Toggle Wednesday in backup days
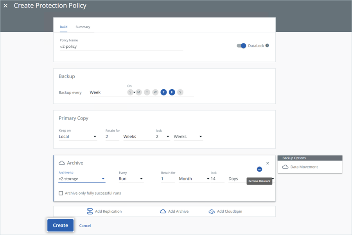 click(x=155, y=92)
